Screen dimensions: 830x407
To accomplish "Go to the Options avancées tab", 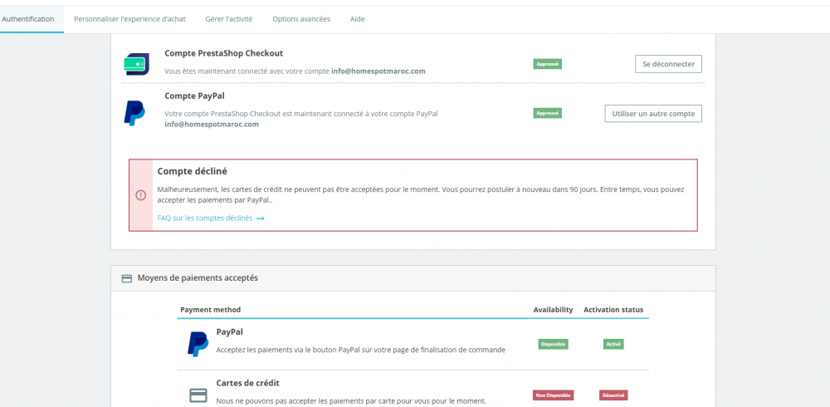I will [301, 18].
